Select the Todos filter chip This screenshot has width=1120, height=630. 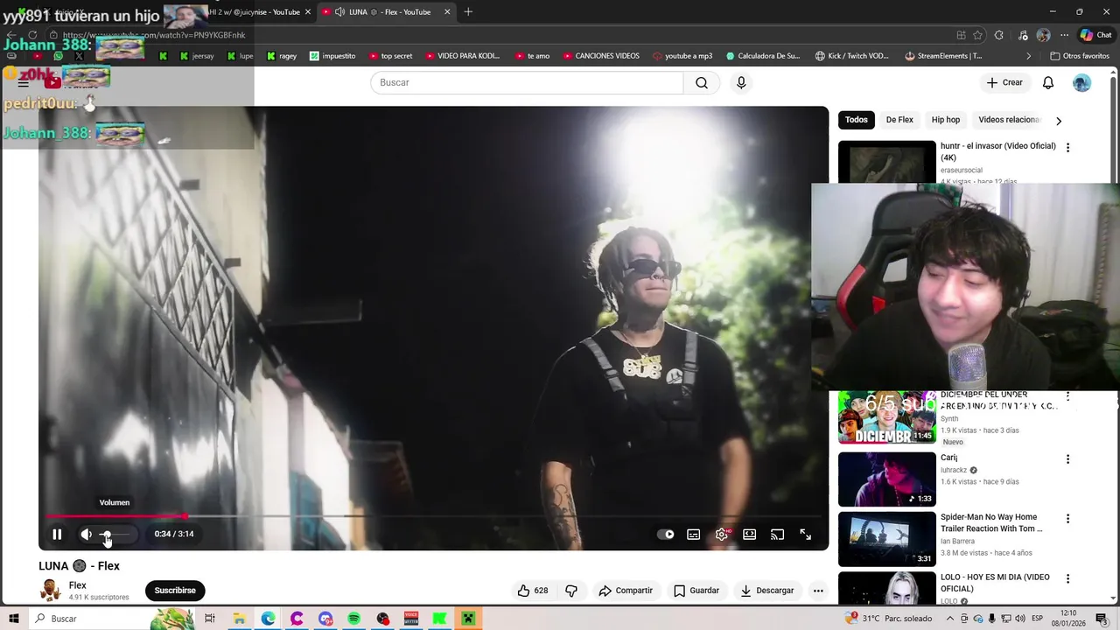(857, 120)
